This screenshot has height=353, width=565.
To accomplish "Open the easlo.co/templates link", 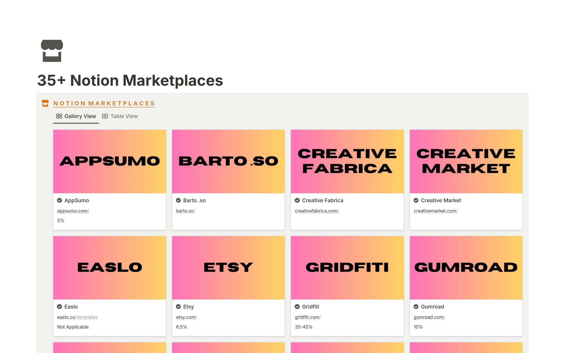I will (x=77, y=317).
